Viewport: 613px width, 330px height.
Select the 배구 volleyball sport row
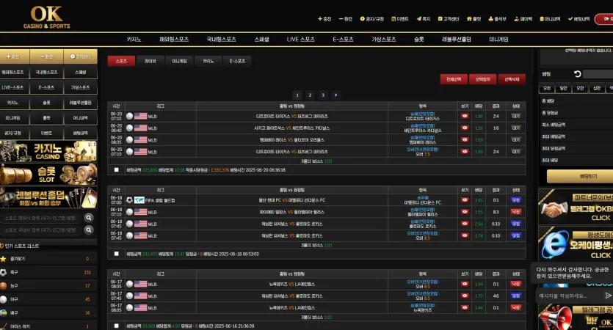pos(48,313)
